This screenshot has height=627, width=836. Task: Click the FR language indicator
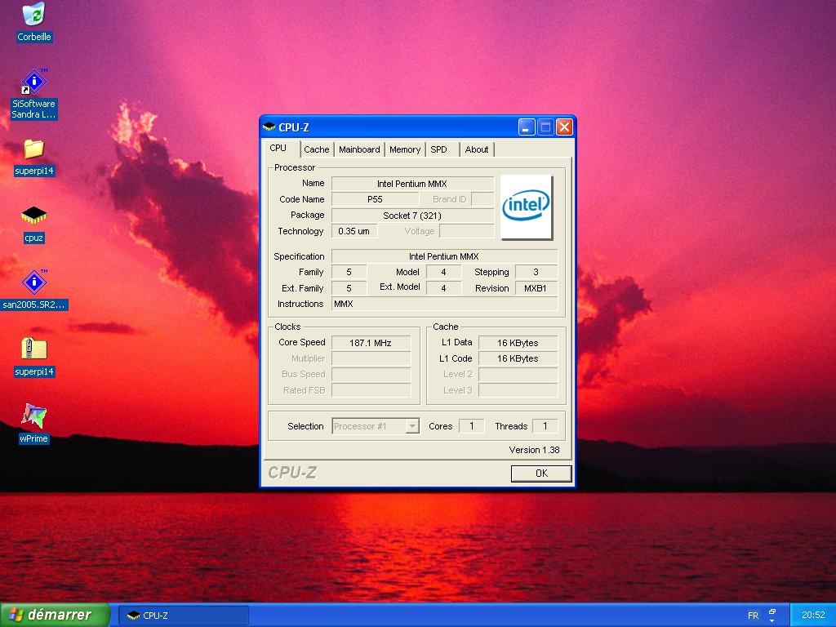(753, 616)
